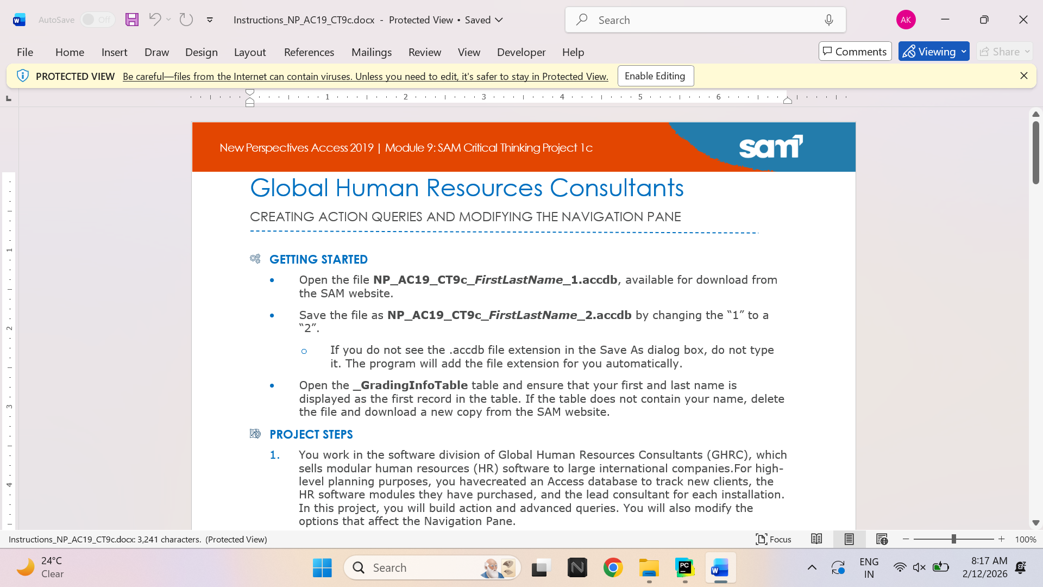
Task: Click the Word Search box
Action: (x=705, y=20)
